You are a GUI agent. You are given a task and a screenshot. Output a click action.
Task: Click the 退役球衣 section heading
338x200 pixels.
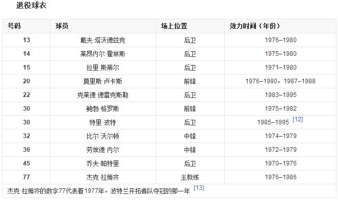click(31, 6)
